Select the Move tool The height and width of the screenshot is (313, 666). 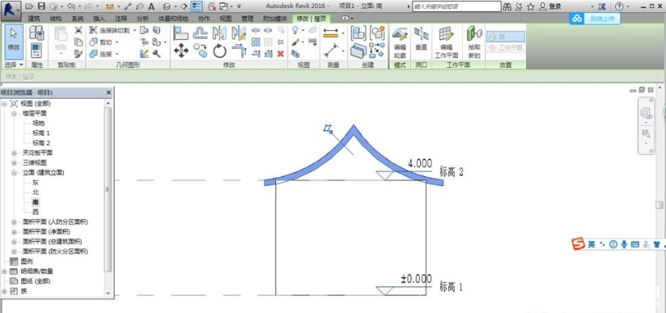tap(181, 50)
